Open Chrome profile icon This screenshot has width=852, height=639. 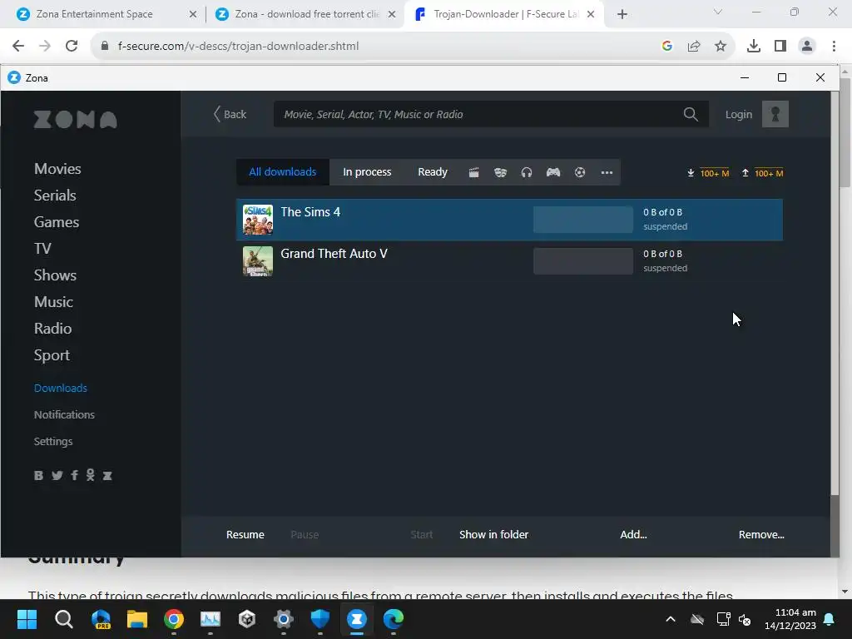807,47
